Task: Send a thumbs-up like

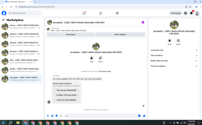Action: (x=144, y=116)
